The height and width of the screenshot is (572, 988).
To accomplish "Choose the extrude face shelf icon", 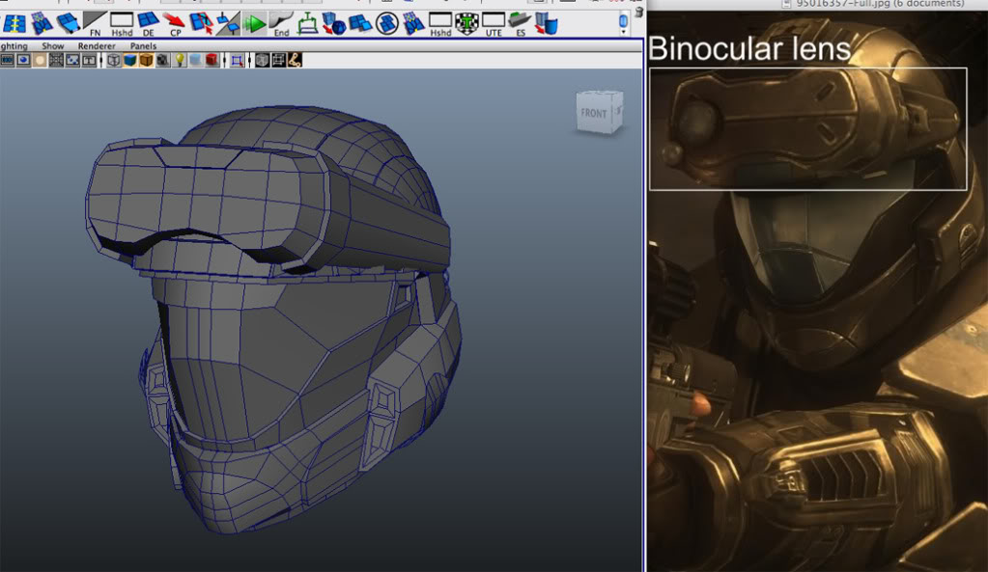I will tap(68, 23).
